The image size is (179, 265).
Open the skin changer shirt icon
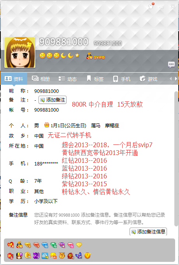151,7
